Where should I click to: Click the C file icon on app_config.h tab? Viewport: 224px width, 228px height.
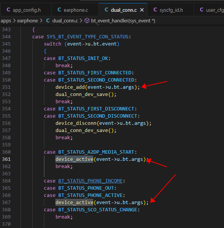click(x=8, y=10)
